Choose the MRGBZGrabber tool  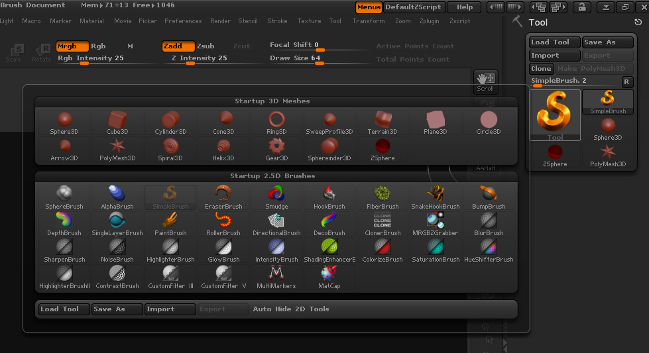click(x=435, y=225)
